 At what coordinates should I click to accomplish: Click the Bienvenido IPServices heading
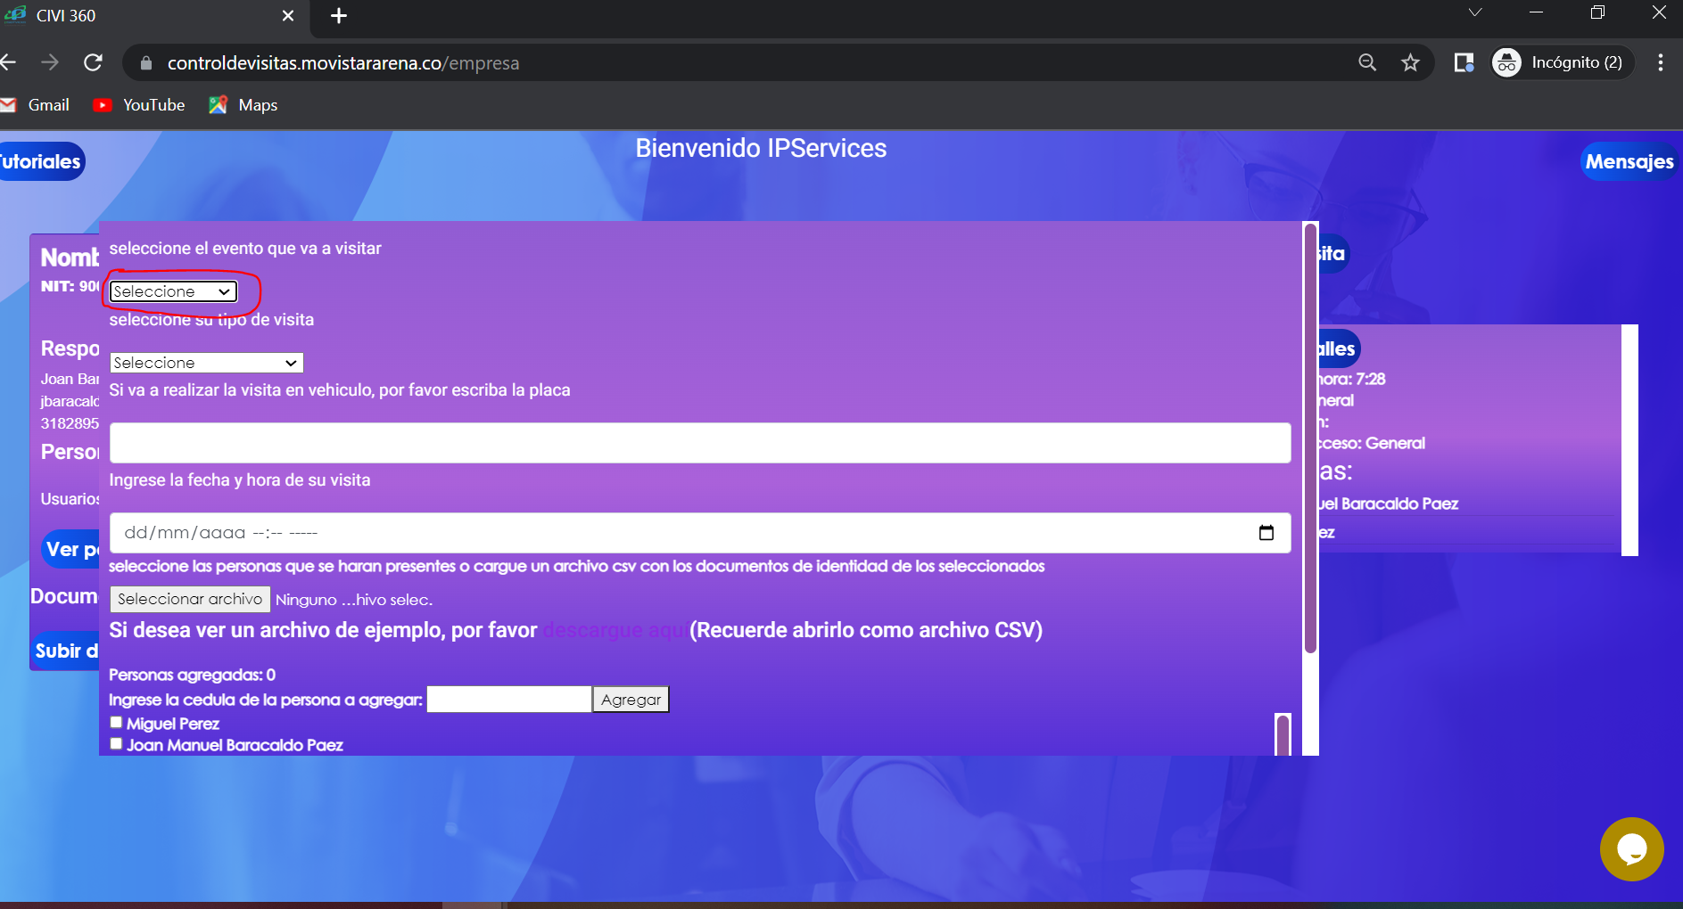(x=761, y=148)
